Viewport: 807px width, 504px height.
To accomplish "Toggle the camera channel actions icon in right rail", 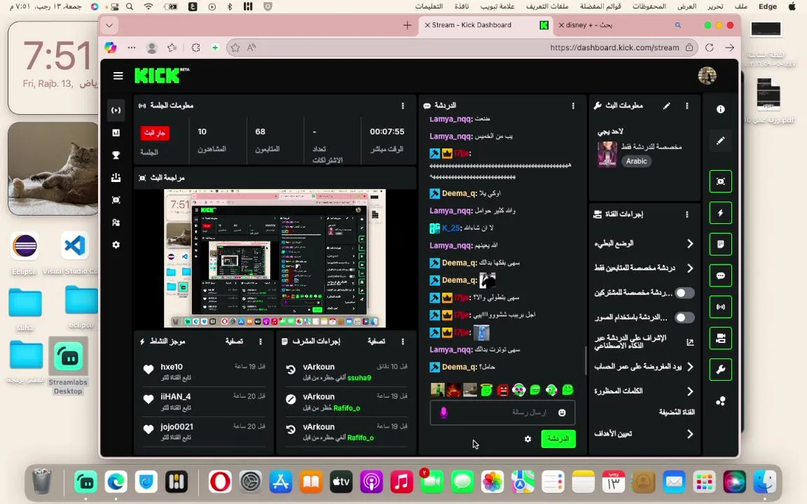I will click(x=721, y=338).
